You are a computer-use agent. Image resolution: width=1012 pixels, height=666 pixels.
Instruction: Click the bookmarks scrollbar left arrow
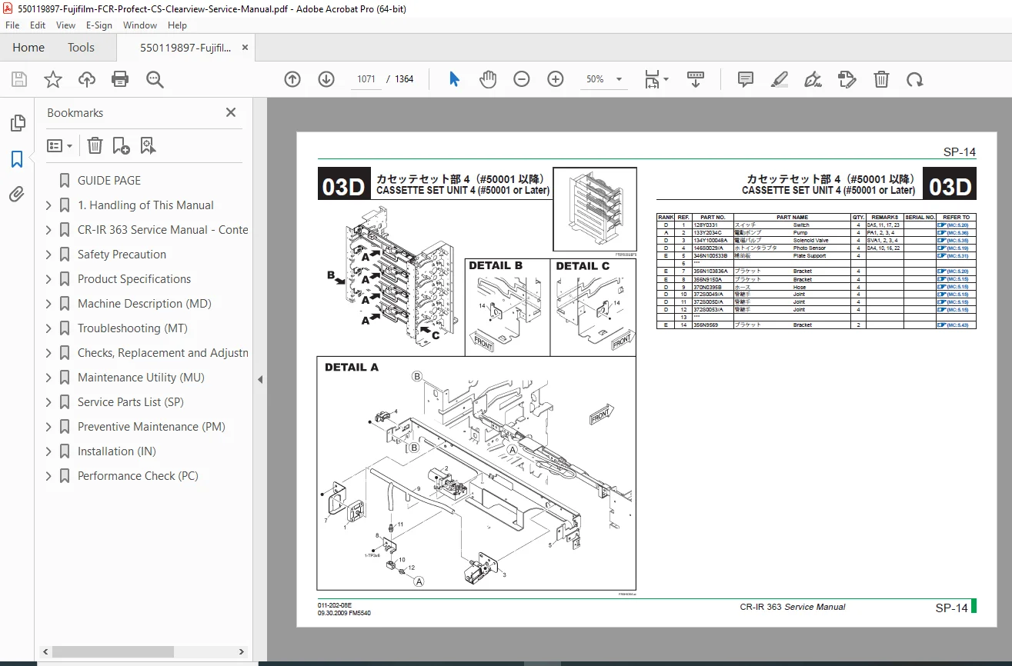coord(45,651)
